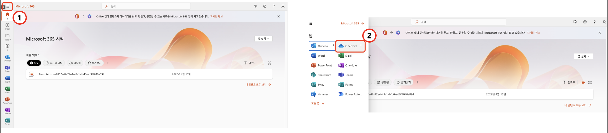Close the app launcher panel via its waffle icon
This screenshot has width=608, height=133.
[x=310, y=23]
